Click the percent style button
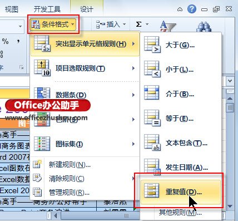Screen dimensions: 238x221 6,41
